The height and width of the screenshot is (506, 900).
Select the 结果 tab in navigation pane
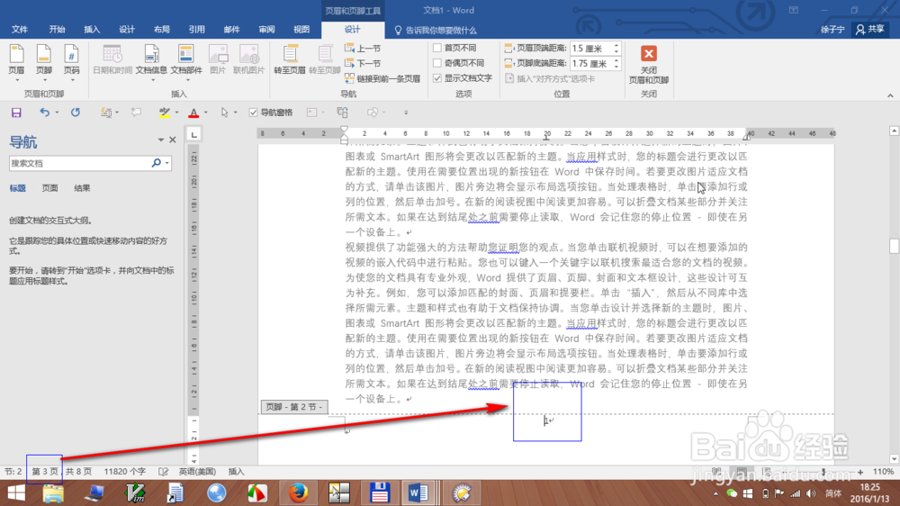point(82,188)
